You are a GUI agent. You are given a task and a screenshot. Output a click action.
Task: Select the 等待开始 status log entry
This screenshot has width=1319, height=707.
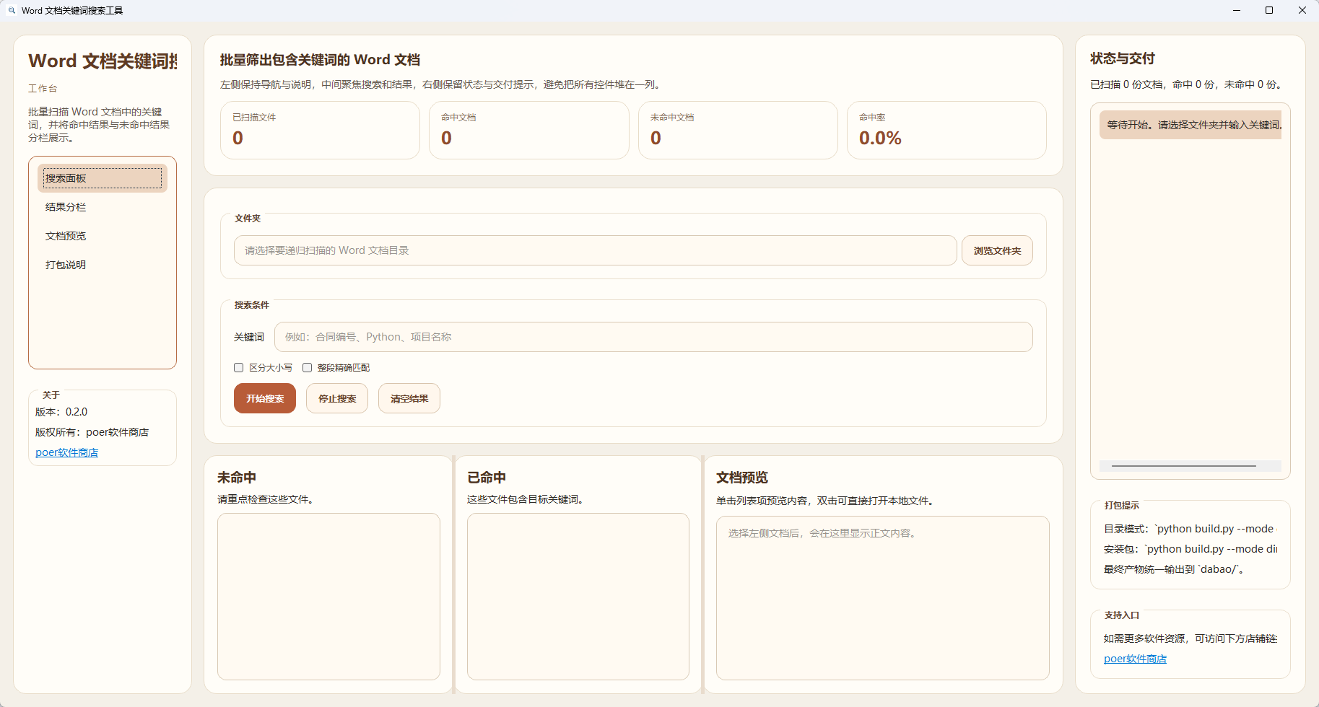click(x=1190, y=125)
